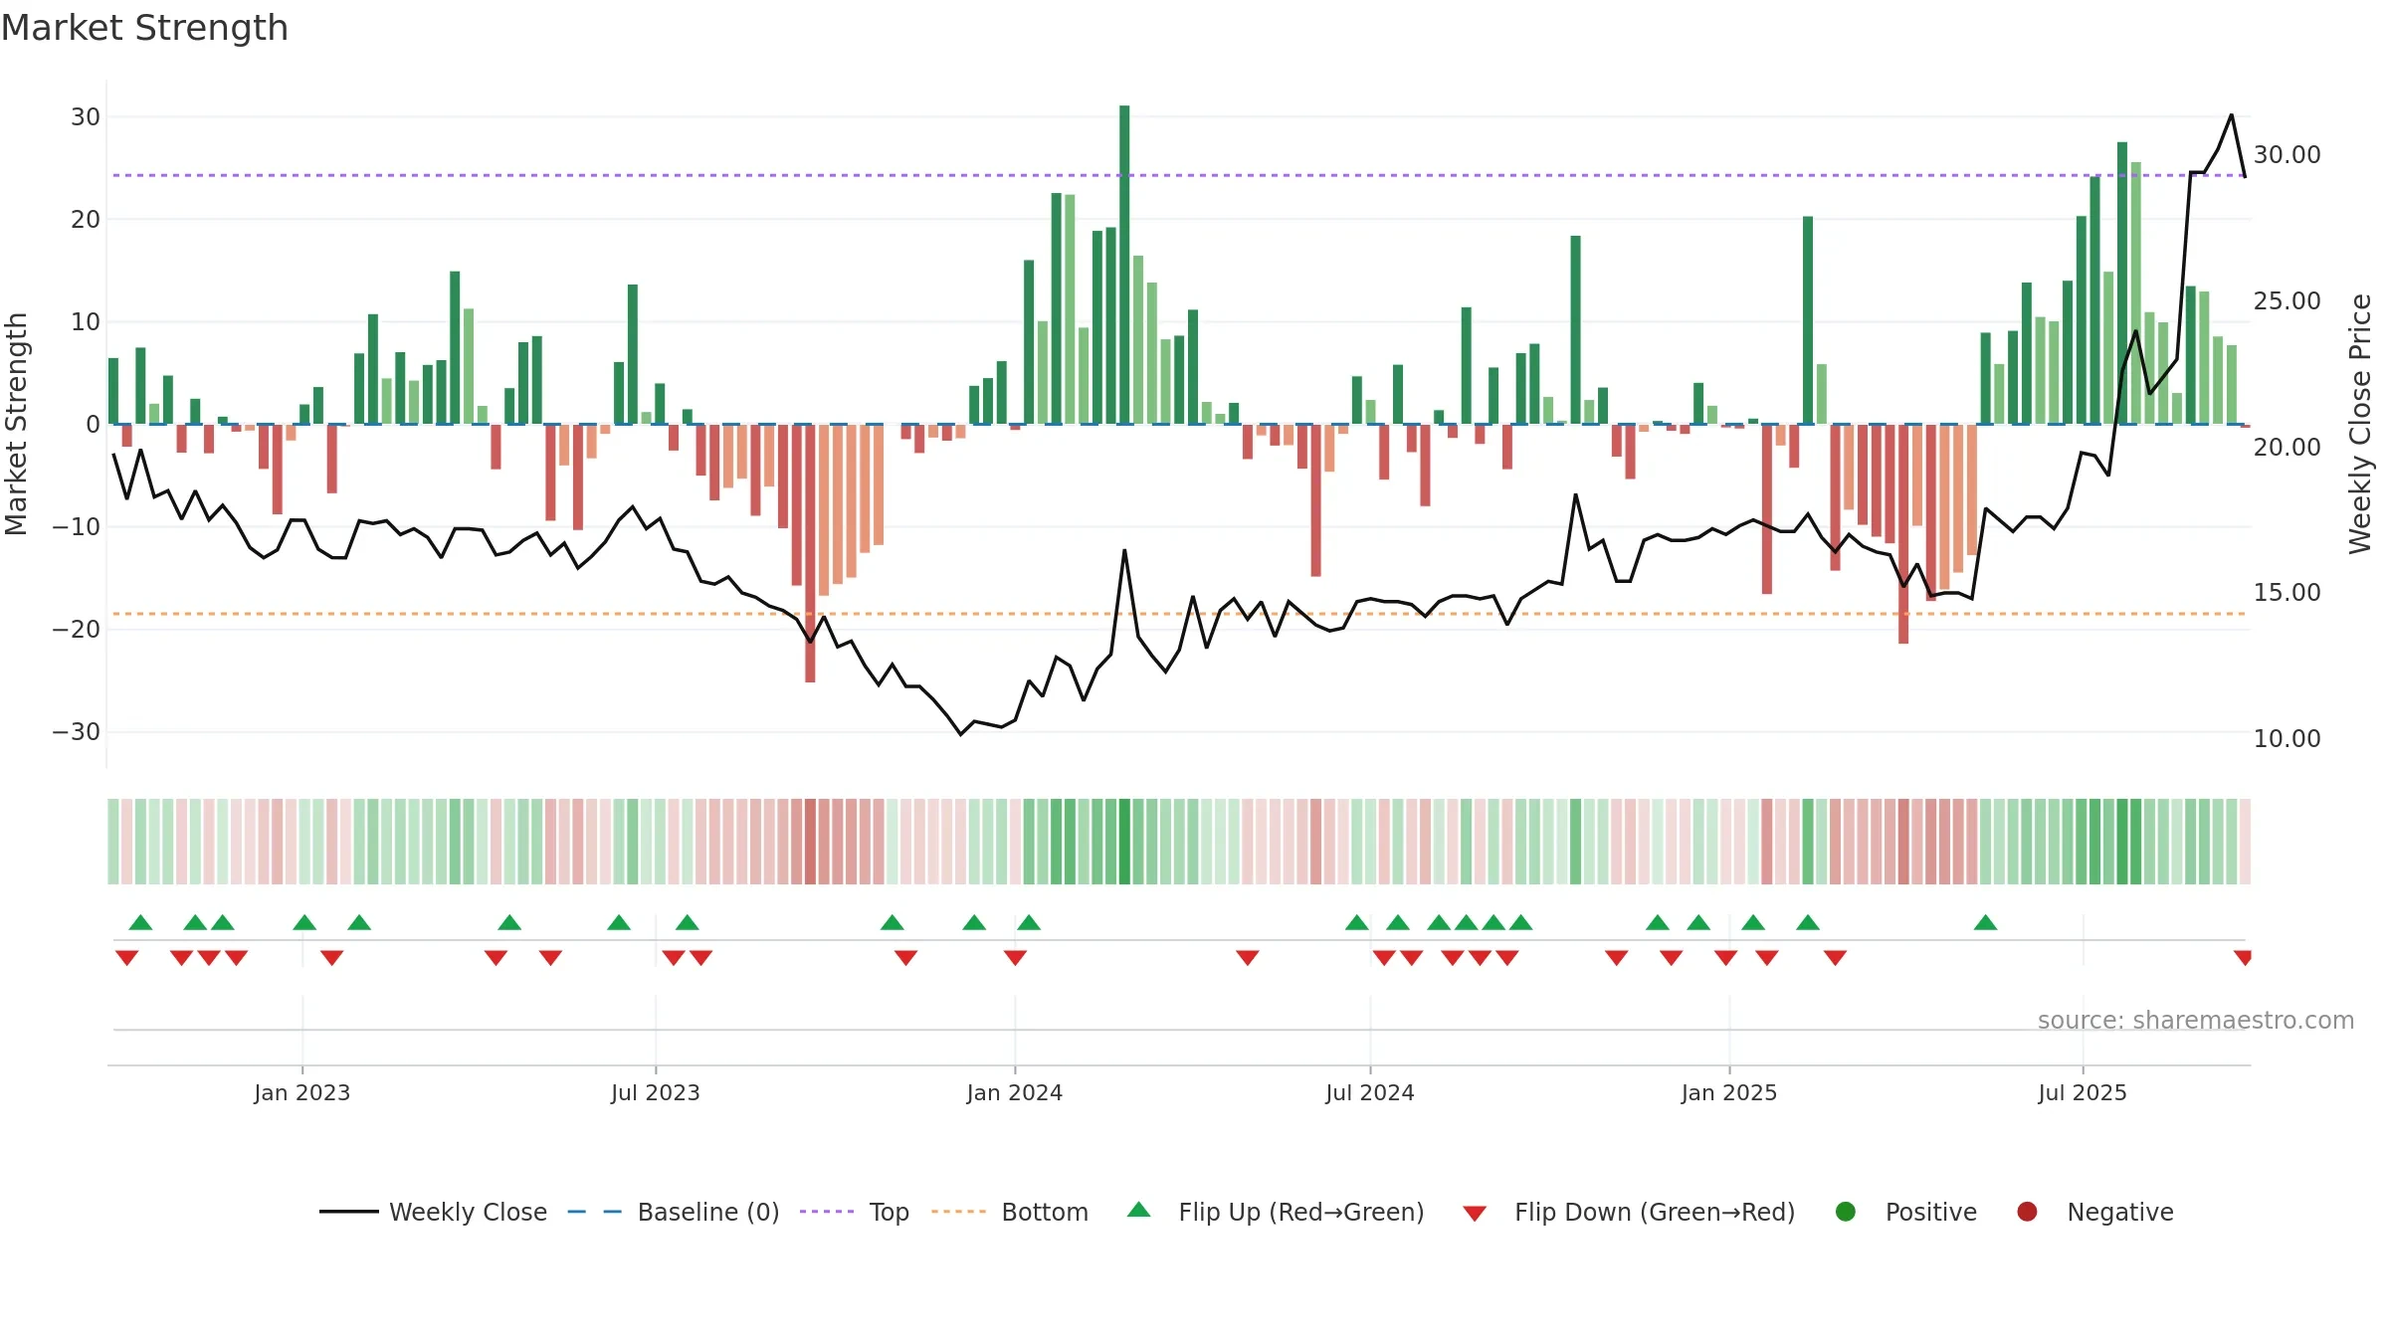Click the Jul 2025 x-axis label
The image size is (2388, 1343).
click(x=2082, y=1093)
